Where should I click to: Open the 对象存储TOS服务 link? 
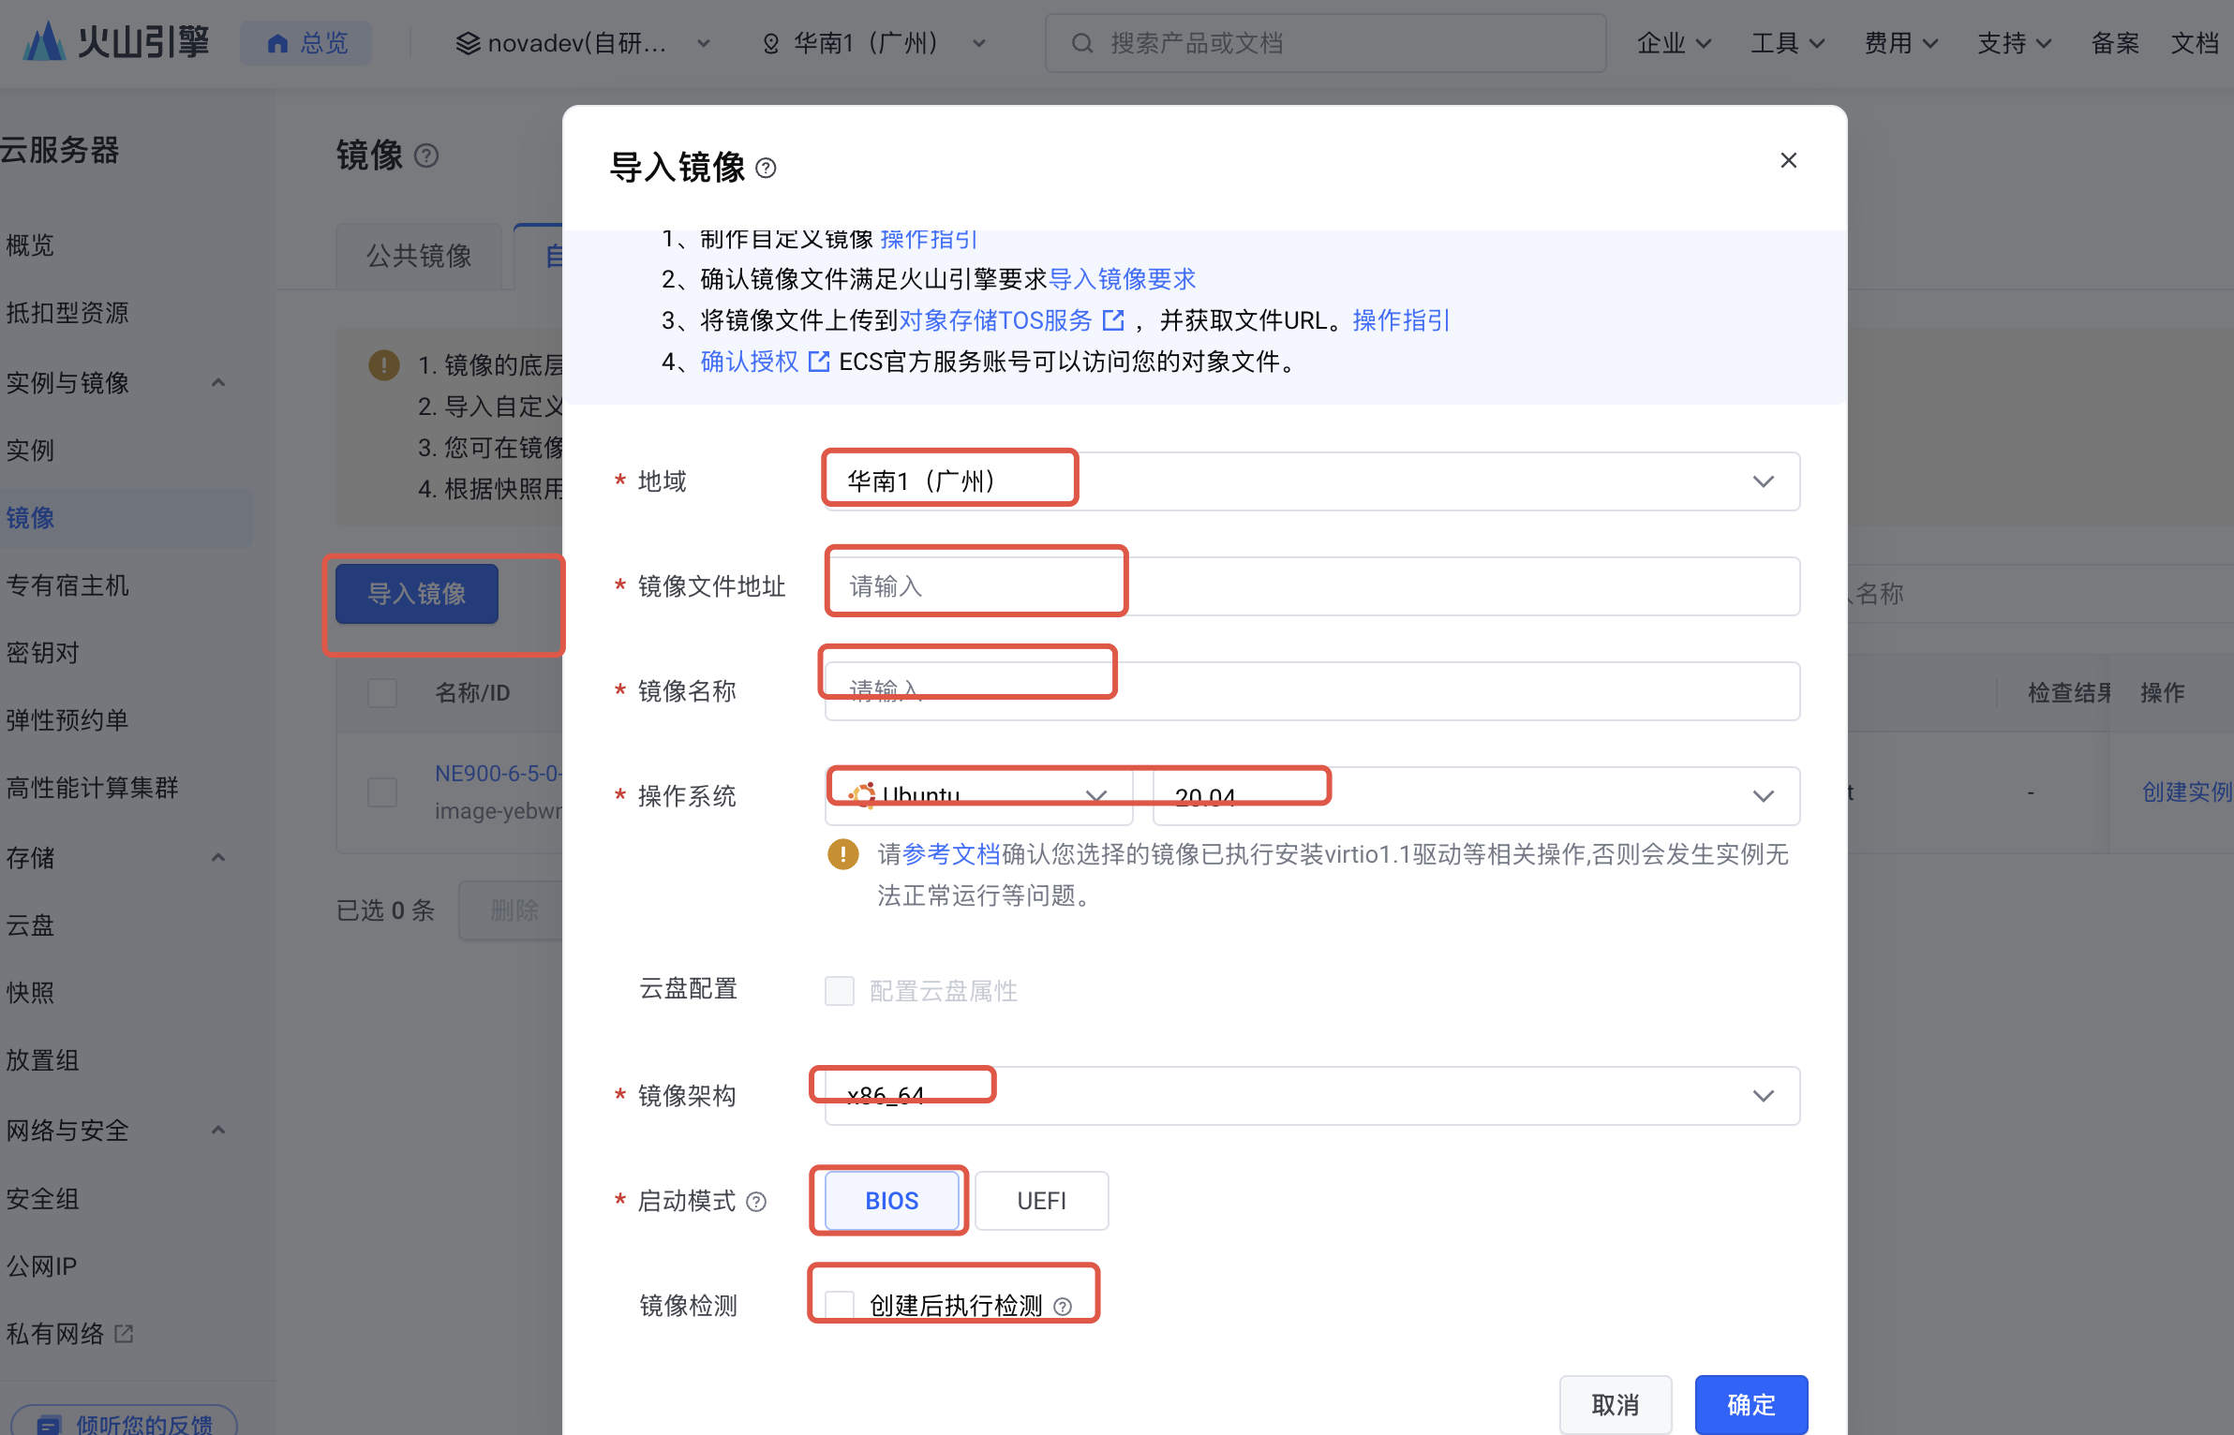995,320
